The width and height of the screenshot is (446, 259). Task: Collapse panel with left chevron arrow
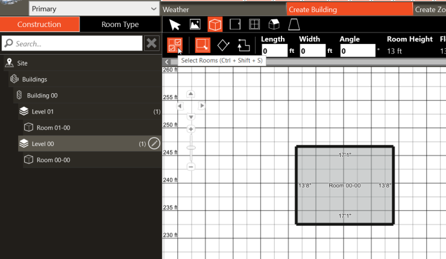click(x=167, y=62)
